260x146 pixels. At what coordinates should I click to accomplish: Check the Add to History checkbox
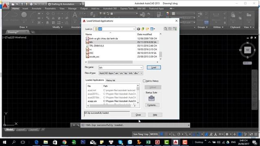coord(144,81)
